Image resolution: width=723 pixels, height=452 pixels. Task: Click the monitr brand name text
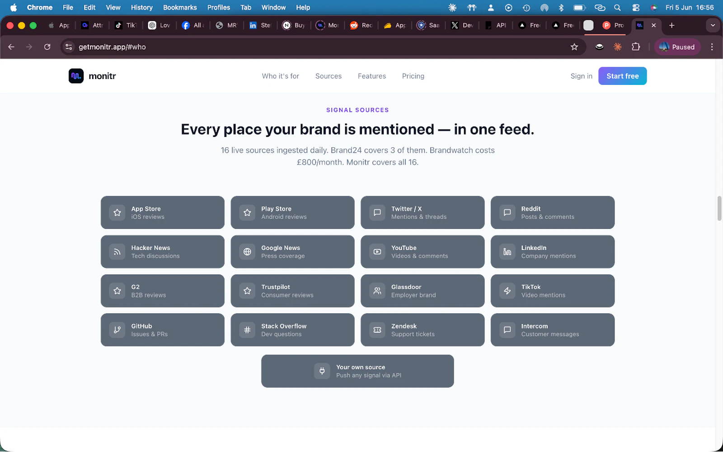(x=102, y=76)
